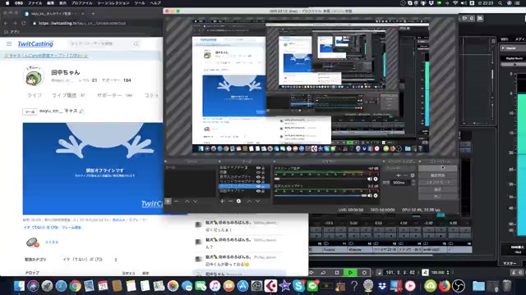
Task: Open the イケ(てない)ボ category dropdown
Action: point(90,260)
